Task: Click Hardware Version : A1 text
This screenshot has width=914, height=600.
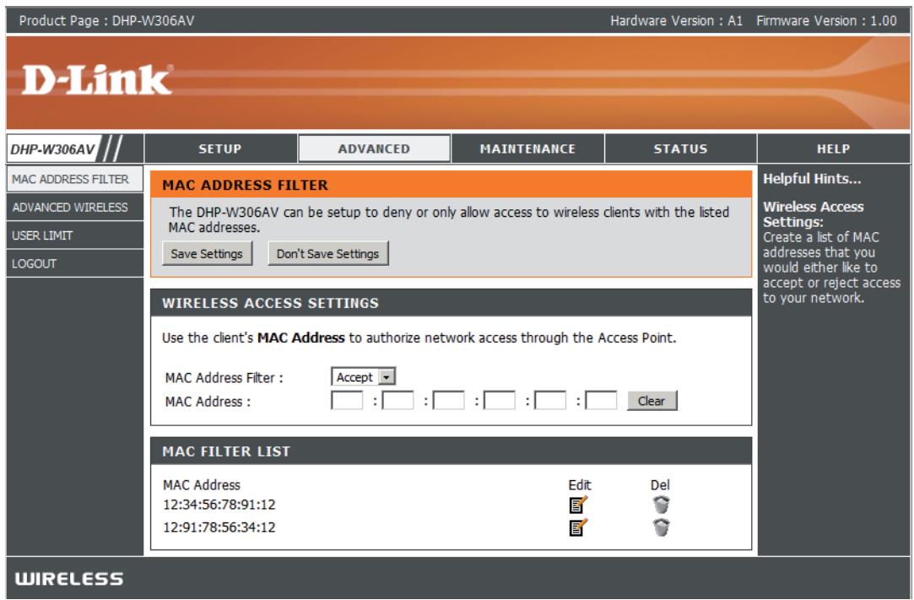Action: [677, 21]
